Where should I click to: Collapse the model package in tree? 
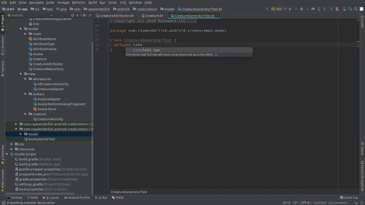pos(21,29)
